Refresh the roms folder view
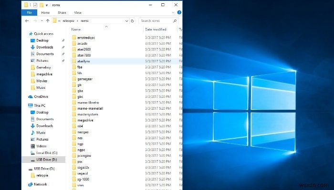Image resolution: width=334 pixels, height=190 pixels. coord(132,21)
